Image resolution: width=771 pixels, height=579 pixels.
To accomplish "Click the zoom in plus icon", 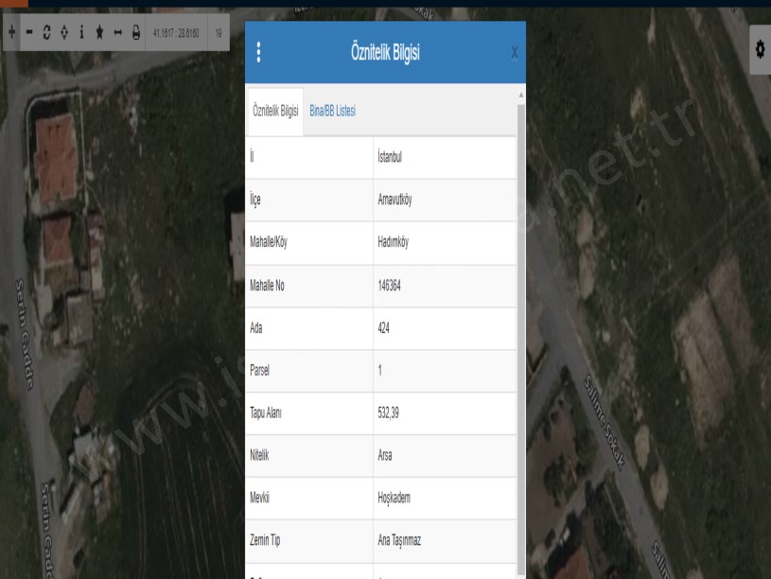I will click(11, 32).
